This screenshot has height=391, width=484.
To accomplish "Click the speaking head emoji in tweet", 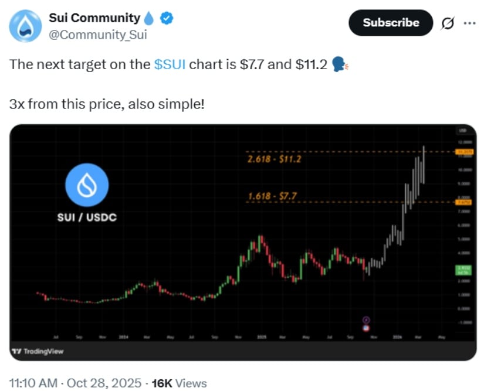I will coord(340,64).
